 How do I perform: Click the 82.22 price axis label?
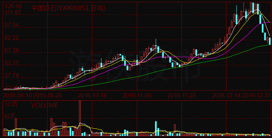(x=12, y=37)
